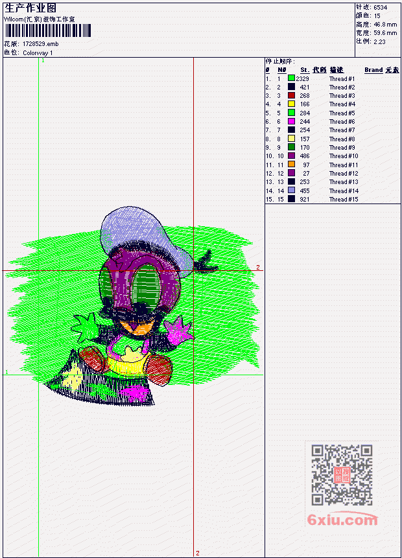This screenshot has height=558, width=402.
Task: Click the QR code image
Action: (x=342, y=475)
